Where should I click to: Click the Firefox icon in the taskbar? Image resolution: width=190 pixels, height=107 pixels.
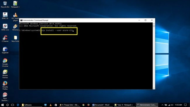88,105
